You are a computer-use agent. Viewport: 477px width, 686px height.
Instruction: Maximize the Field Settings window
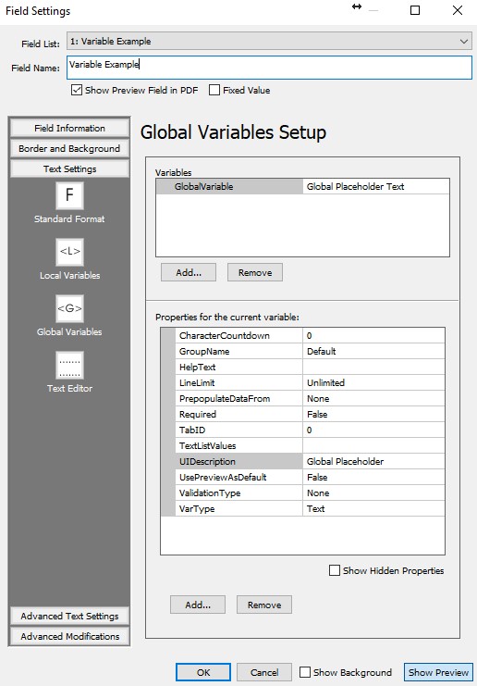[x=415, y=10]
